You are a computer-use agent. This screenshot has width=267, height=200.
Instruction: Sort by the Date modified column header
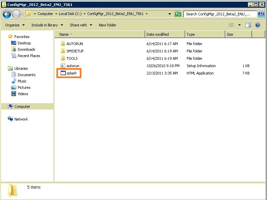point(165,34)
